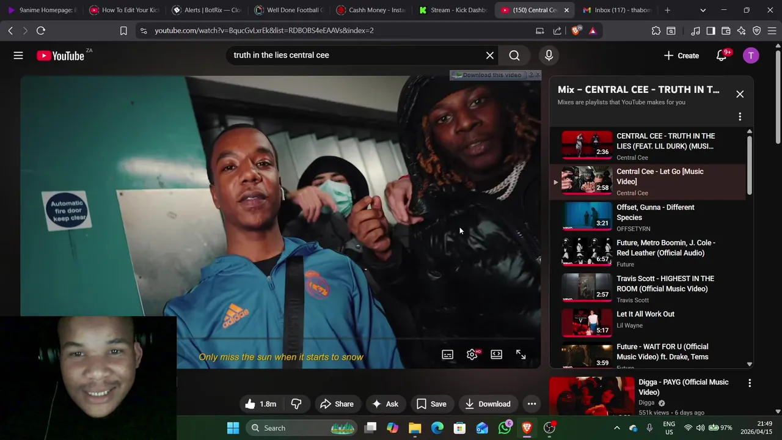
Task: Reload the page
Action: (41, 31)
